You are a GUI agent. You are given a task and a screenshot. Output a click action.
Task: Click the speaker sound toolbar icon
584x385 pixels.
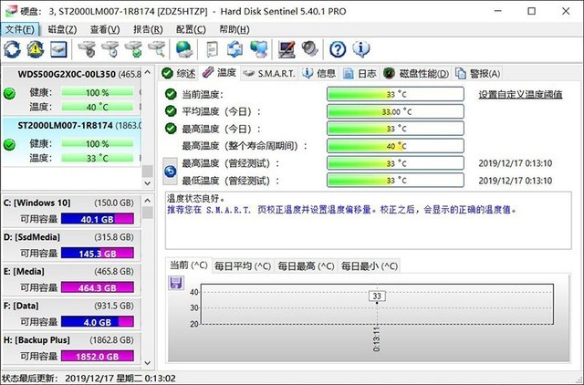[x=310, y=48]
